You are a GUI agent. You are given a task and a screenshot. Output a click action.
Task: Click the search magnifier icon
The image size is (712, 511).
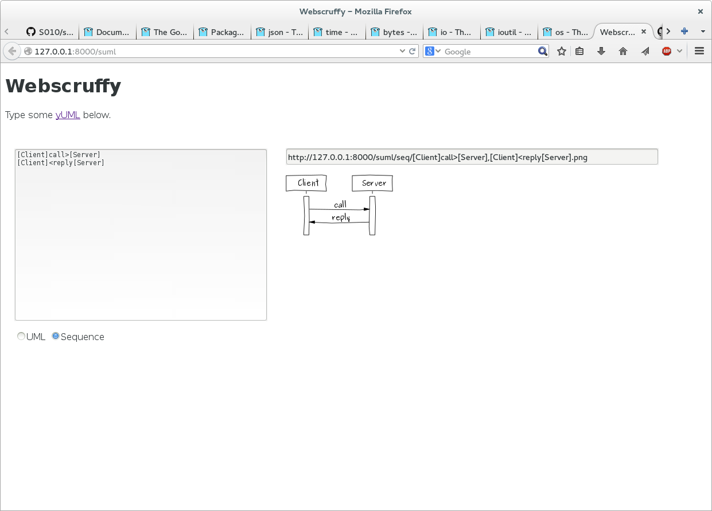pyautogui.click(x=543, y=51)
